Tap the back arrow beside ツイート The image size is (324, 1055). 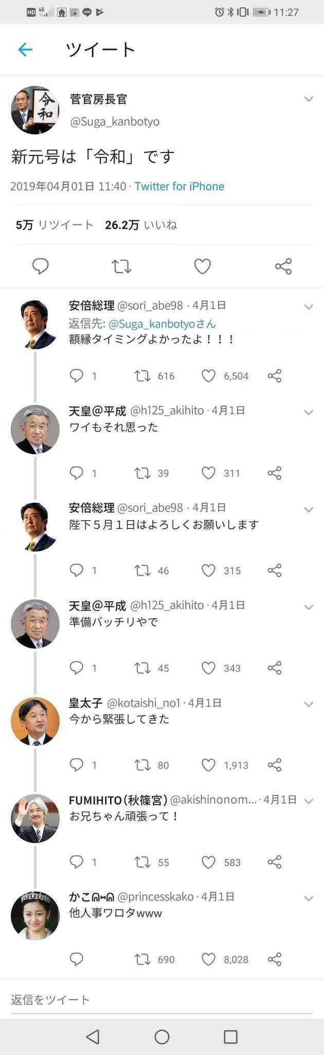[x=25, y=49]
